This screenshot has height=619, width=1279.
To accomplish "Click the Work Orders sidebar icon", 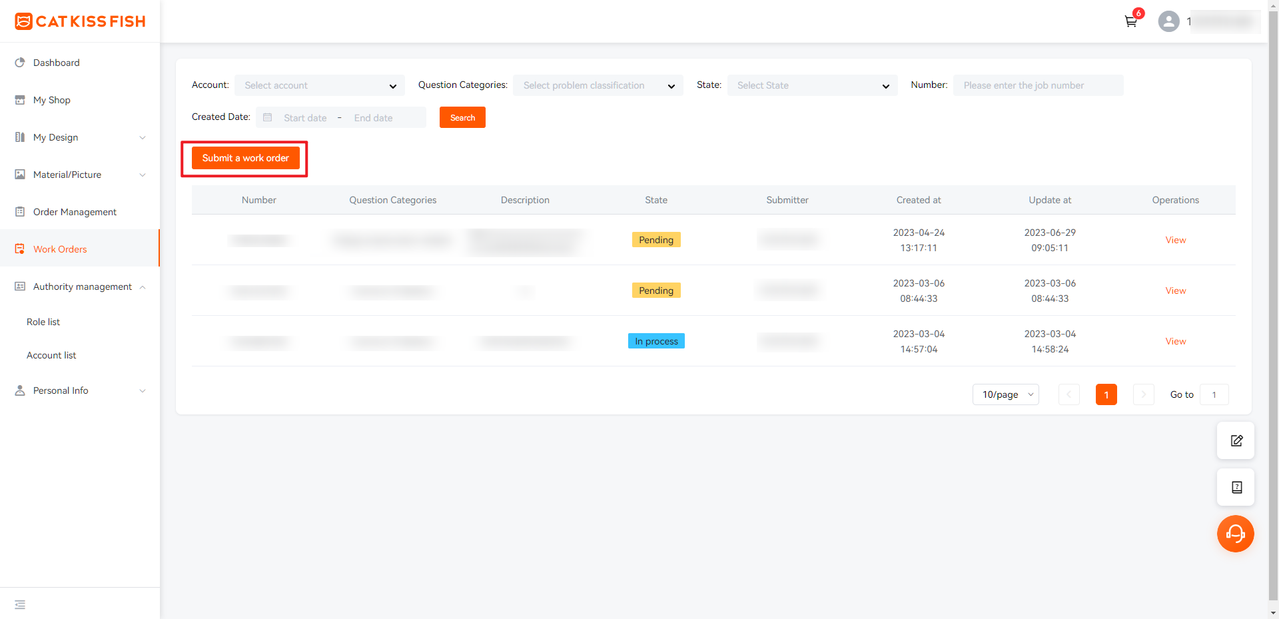I will click(x=20, y=249).
